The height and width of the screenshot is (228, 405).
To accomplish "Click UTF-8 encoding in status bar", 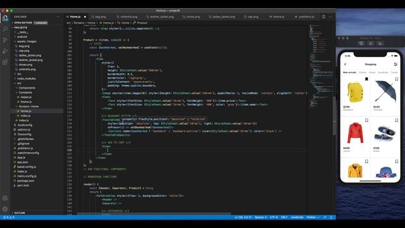I will click(x=274, y=217).
